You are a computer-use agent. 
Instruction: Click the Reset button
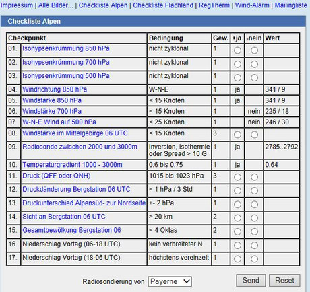[x=284, y=280]
